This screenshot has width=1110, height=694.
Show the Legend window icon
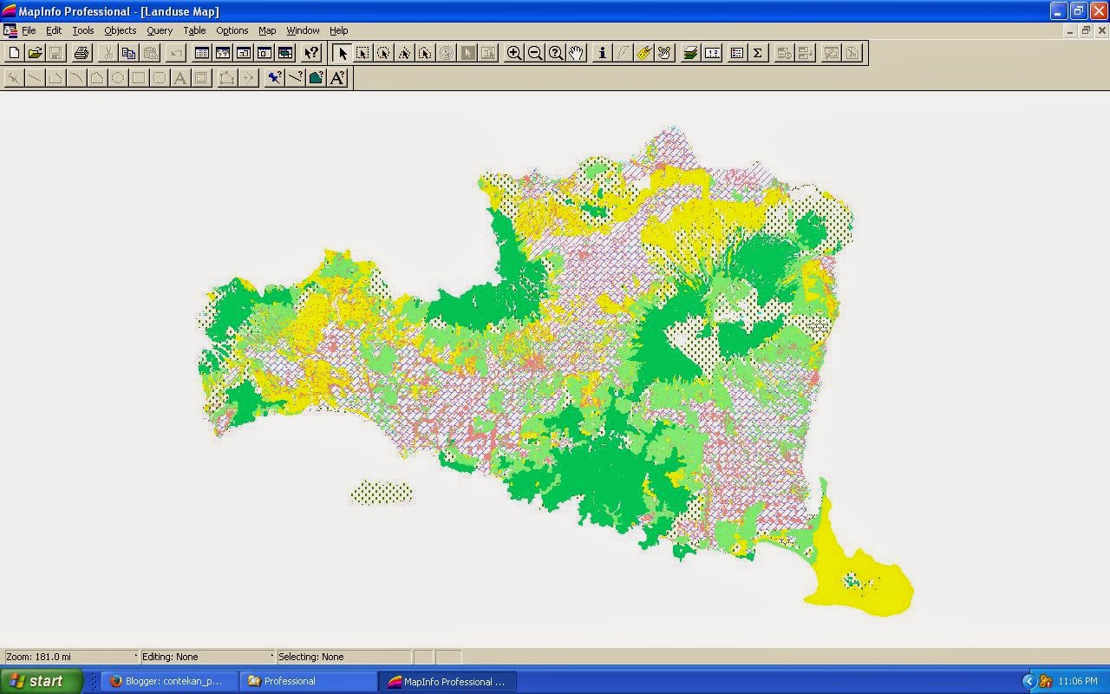tap(736, 53)
